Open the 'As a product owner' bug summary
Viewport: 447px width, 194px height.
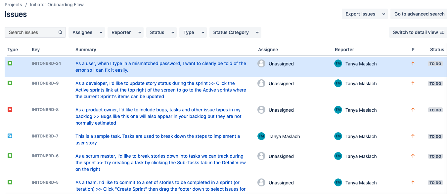pos(158,116)
